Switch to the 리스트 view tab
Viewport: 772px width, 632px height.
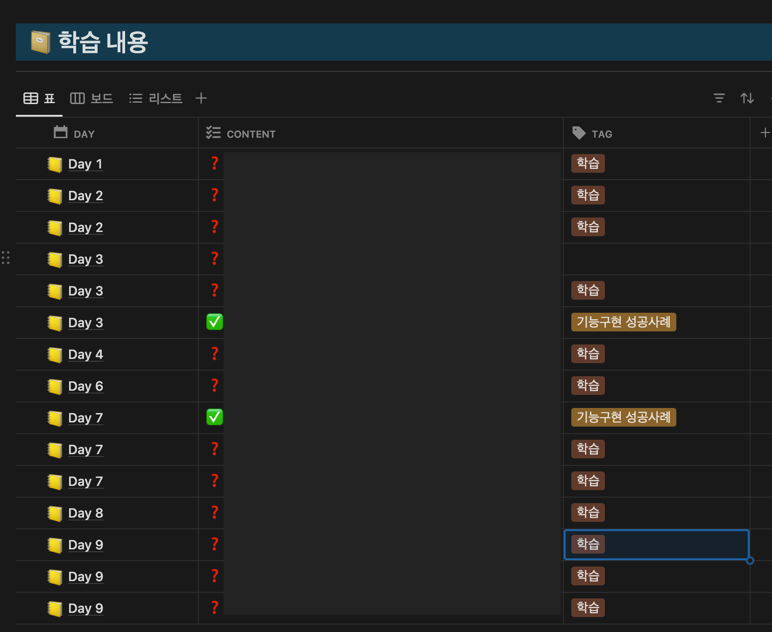tap(156, 98)
